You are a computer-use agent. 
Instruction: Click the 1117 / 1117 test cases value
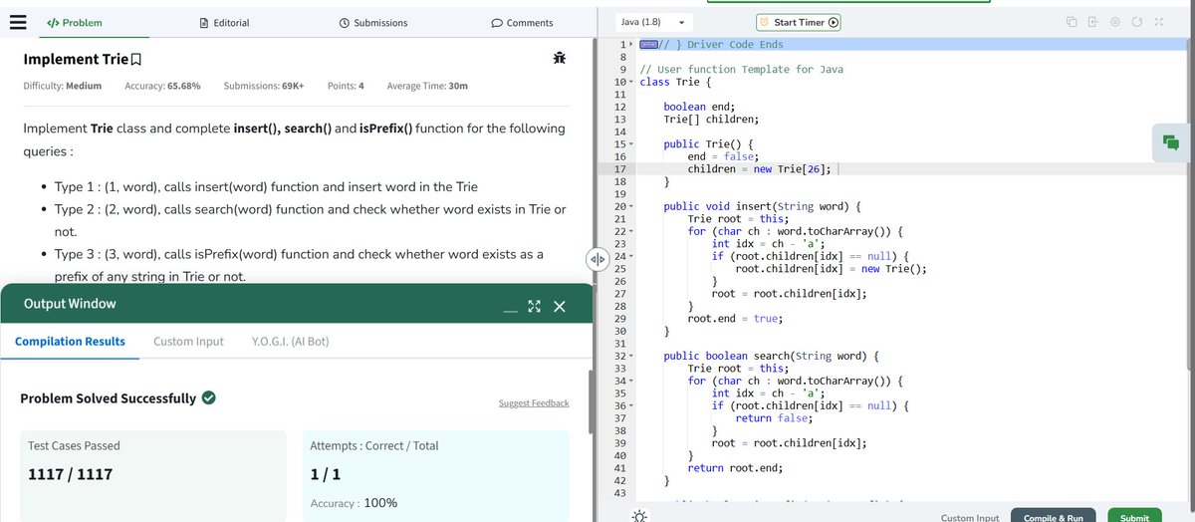pos(70,474)
